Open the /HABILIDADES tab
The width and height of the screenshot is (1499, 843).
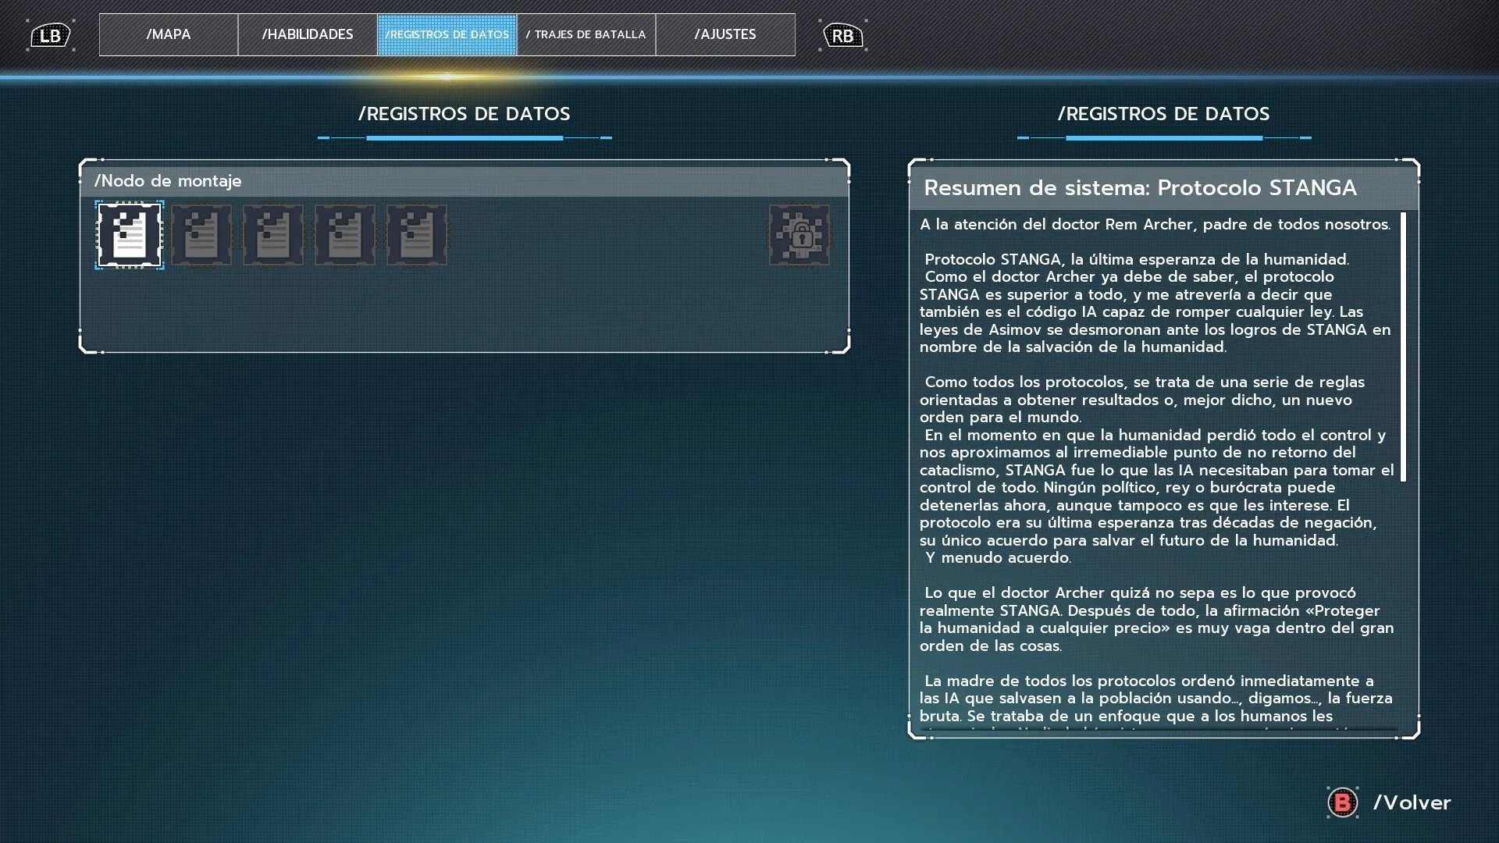point(308,34)
